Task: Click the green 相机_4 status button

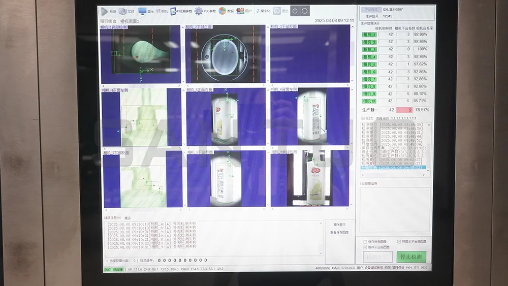Action: click(x=369, y=57)
